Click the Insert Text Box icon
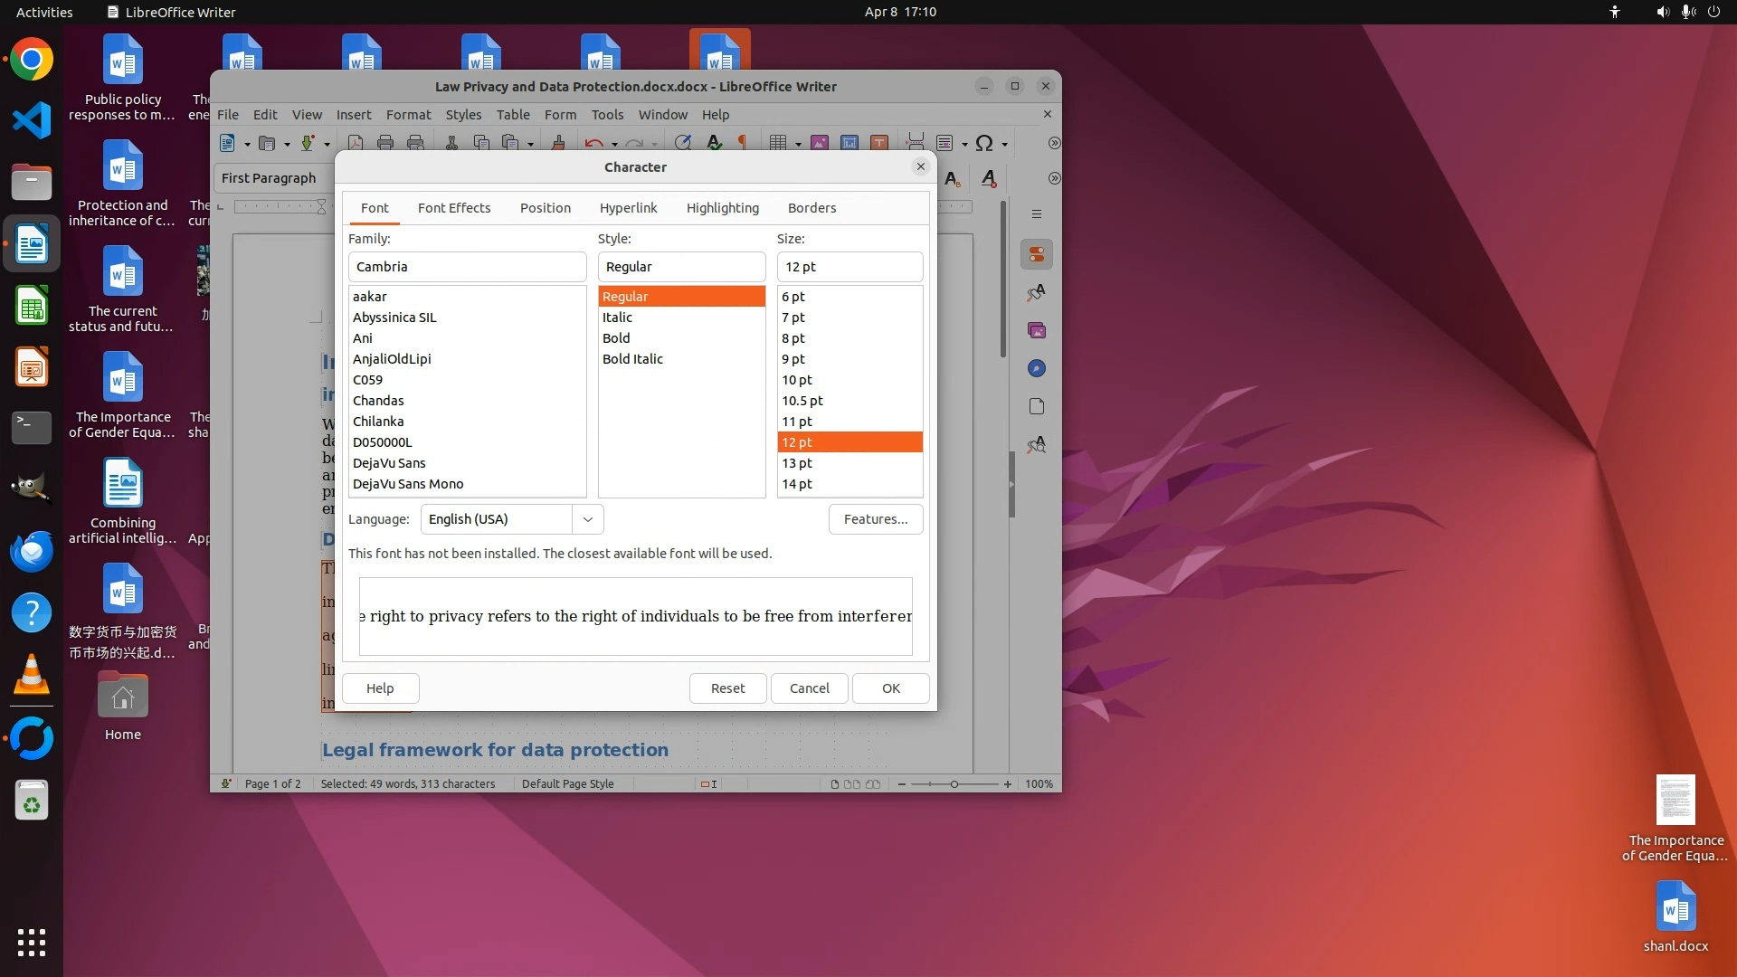Screen dimensions: 1737x977 coord(879,143)
